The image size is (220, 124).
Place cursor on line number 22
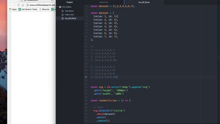coord(86,77)
